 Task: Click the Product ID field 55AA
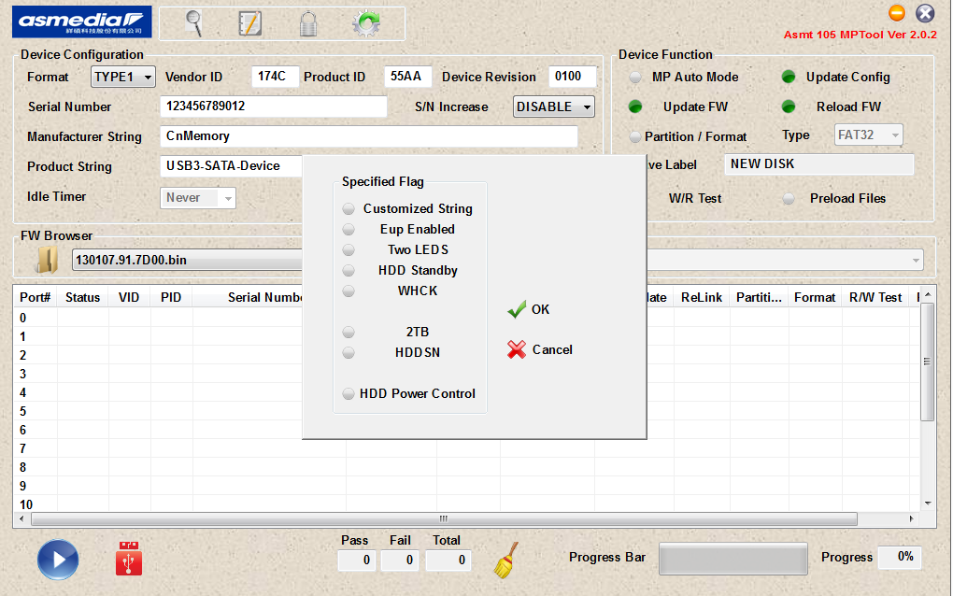click(x=407, y=77)
